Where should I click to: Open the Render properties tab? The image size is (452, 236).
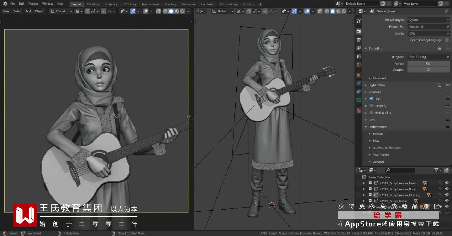coord(358,31)
